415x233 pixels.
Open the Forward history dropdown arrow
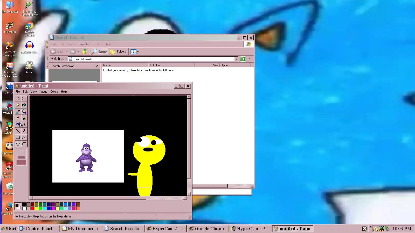(78, 52)
